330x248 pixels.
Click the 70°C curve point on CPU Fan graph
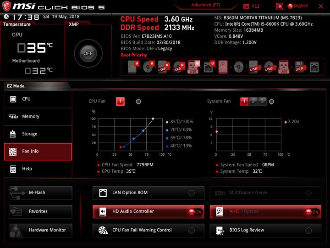coord(143,131)
